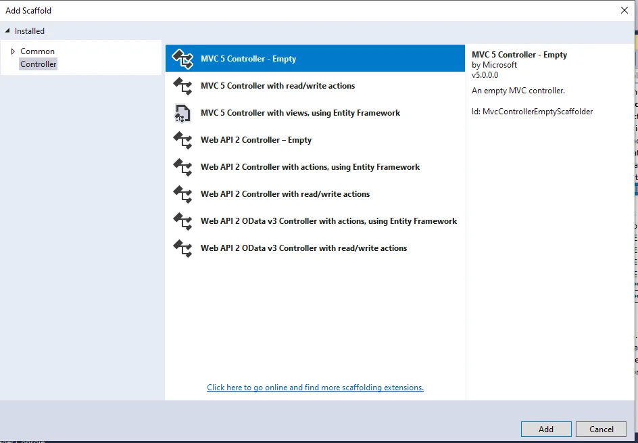638x443 pixels.
Task: Click 'An empty MVC controller.' description
Action: (518, 91)
